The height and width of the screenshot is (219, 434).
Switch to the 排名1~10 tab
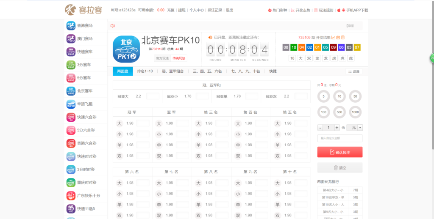click(145, 71)
